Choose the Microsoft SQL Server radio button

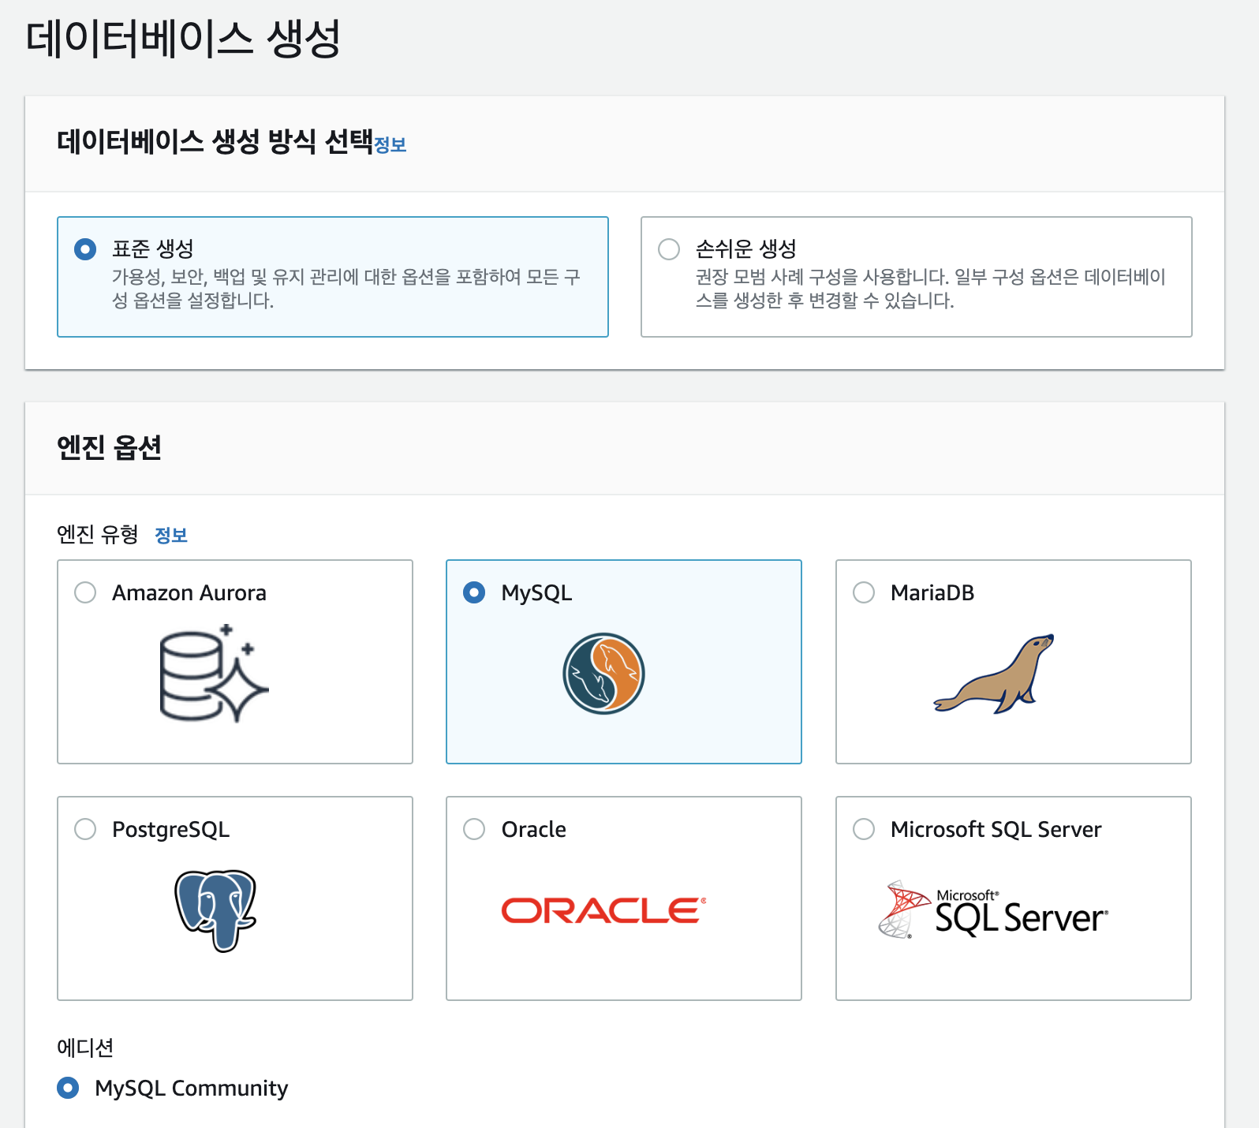[864, 829]
